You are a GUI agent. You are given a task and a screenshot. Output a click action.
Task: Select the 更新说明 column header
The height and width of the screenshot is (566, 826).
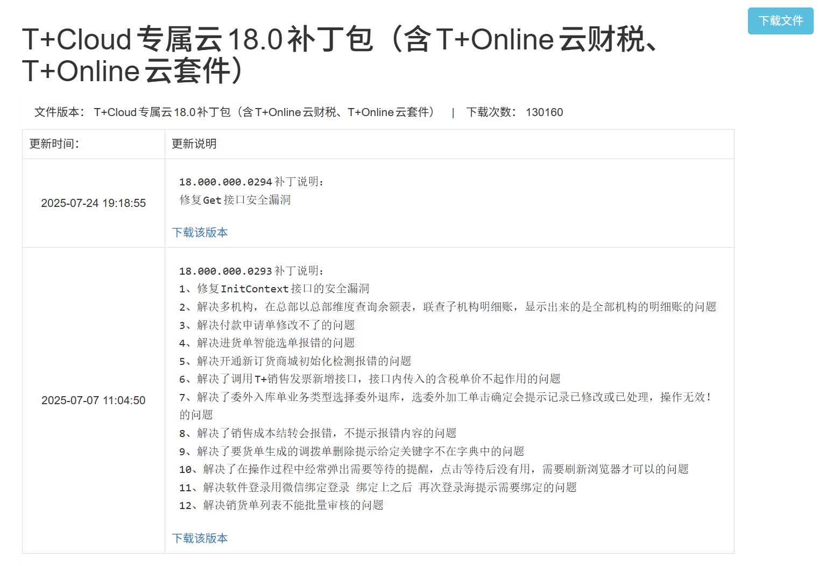(x=194, y=144)
